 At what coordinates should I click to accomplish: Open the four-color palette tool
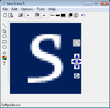tap(4, 58)
